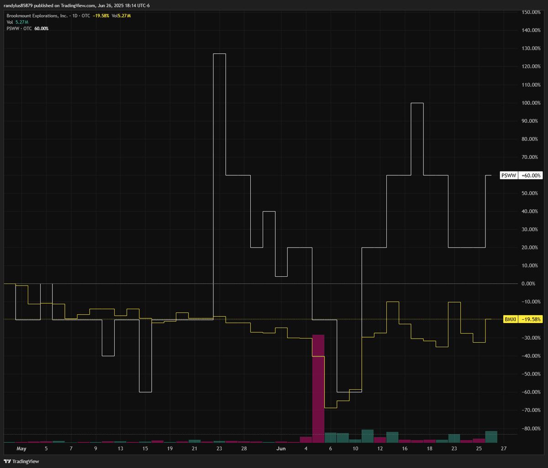
Task: Click the TradingView logo at the chart's bottom
Action: (21, 461)
